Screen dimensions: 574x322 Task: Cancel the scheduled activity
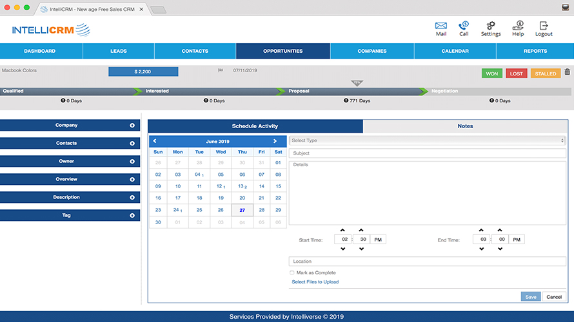click(554, 297)
